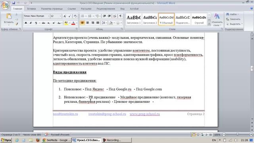Open the Вставка ribbon tab
The image size is (254, 143).
point(31,9)
